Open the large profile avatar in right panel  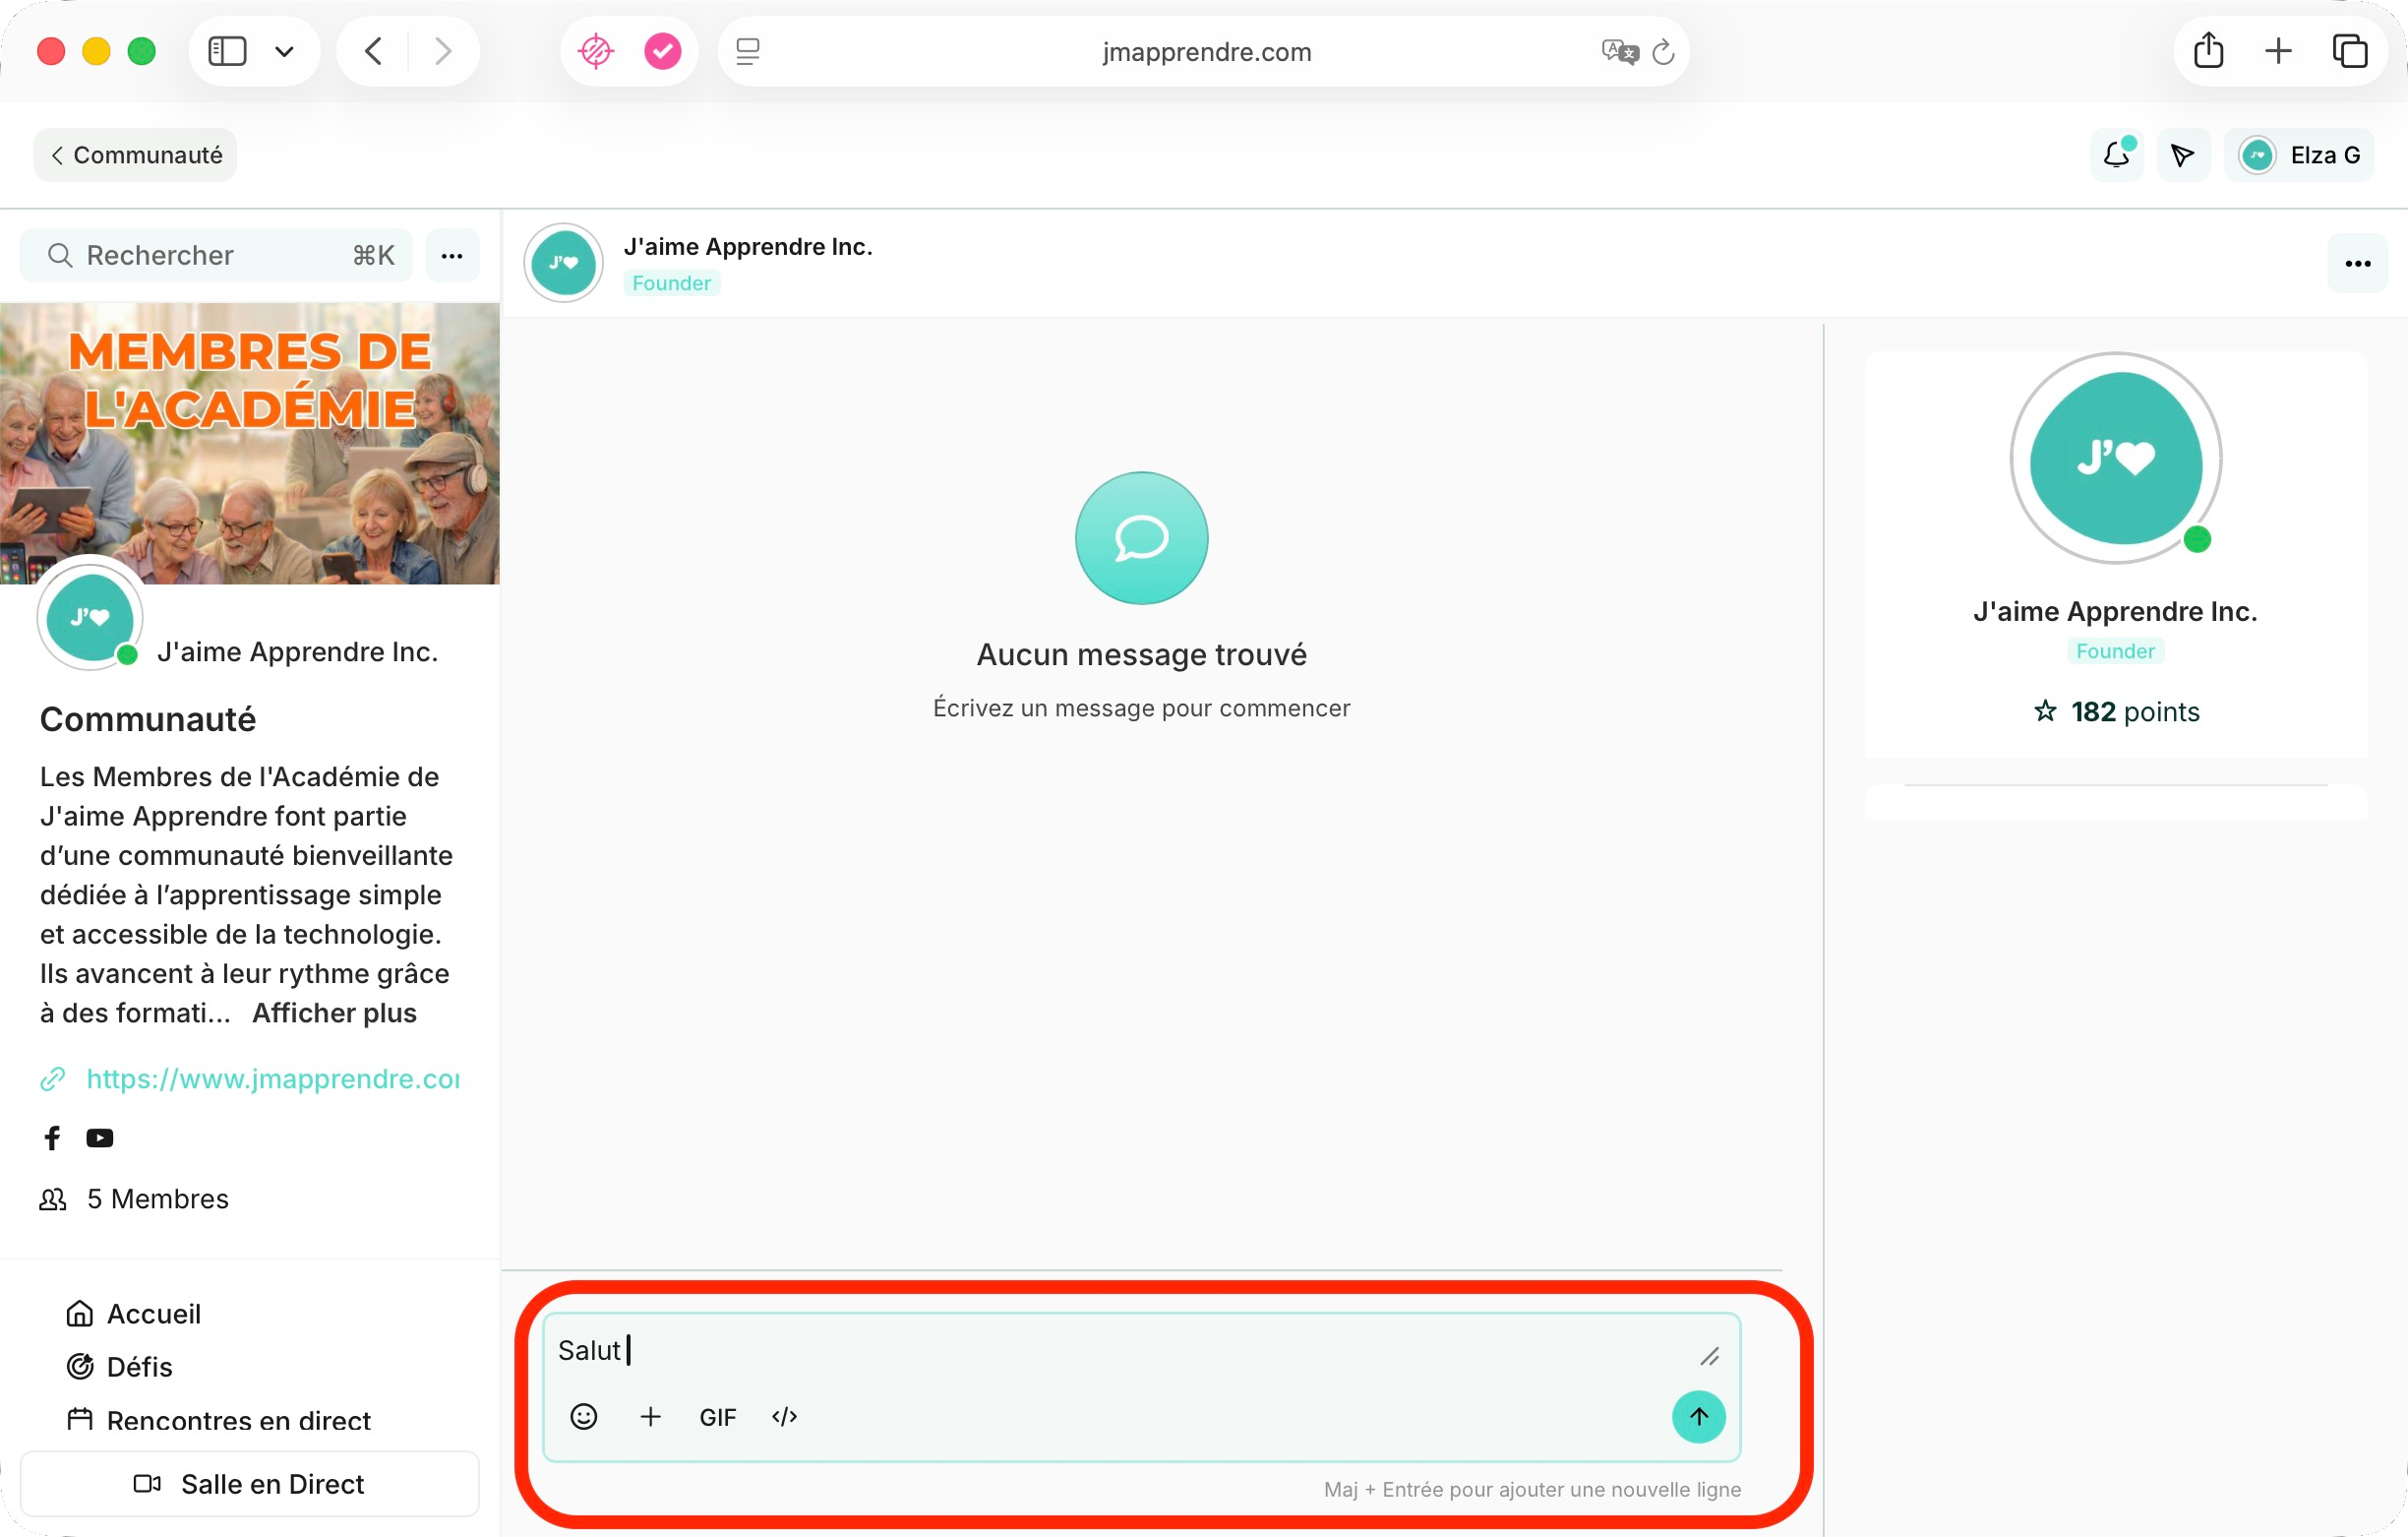click(x=2115, y=459)
